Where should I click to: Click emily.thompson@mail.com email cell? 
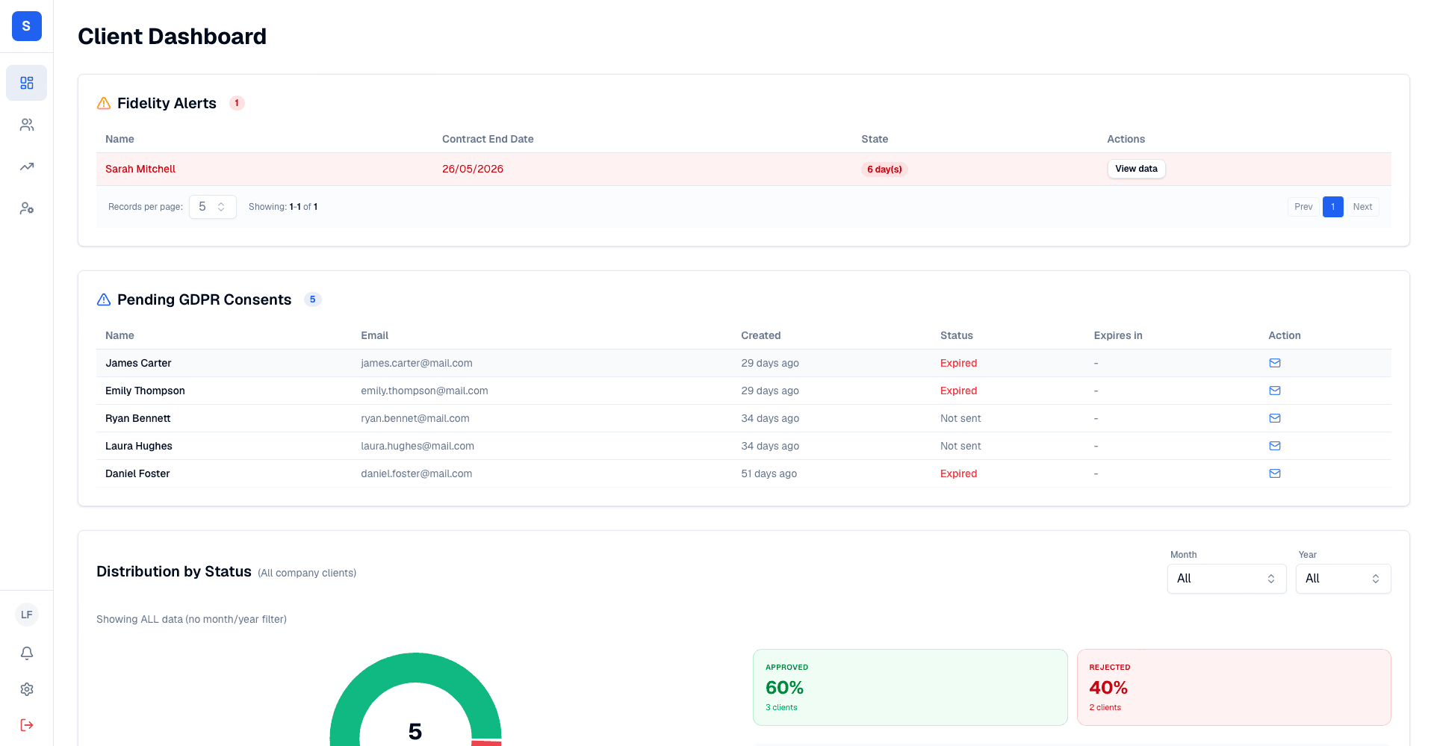click(x=424, y=391)
